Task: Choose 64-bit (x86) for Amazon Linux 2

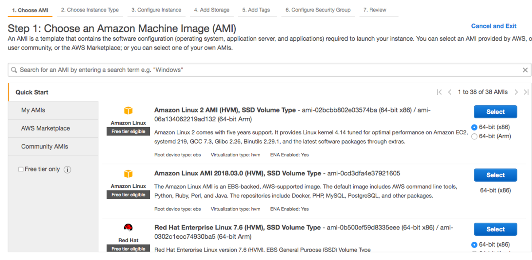Action: (x=474, y=127)
